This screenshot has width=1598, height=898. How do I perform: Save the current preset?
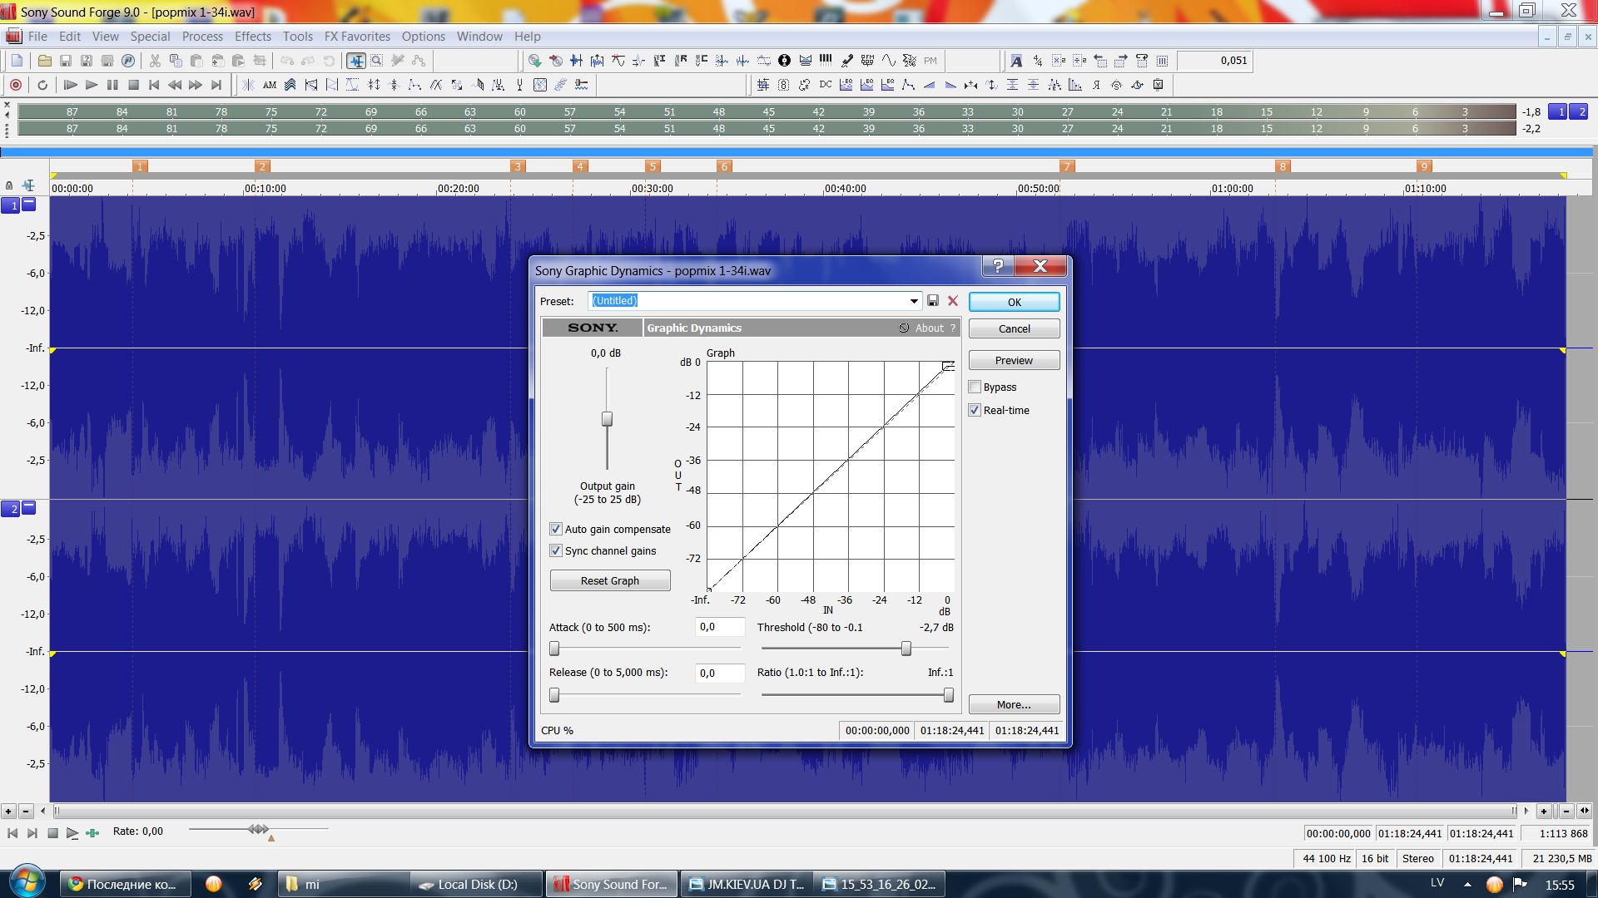933,301
